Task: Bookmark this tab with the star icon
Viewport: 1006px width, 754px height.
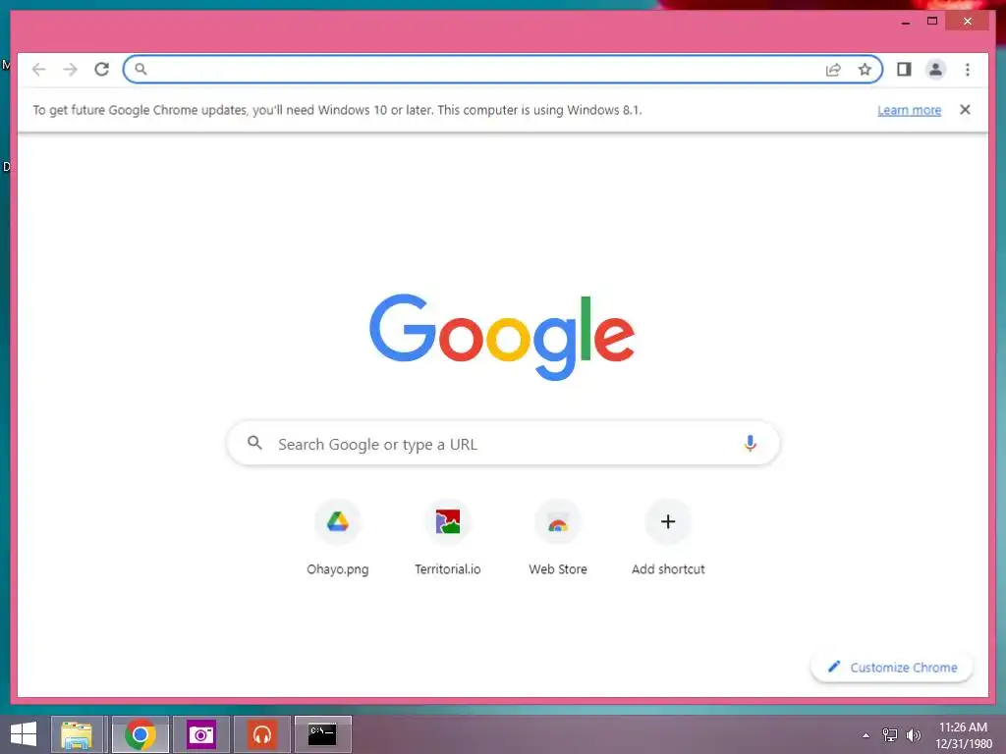Action: 865,70
